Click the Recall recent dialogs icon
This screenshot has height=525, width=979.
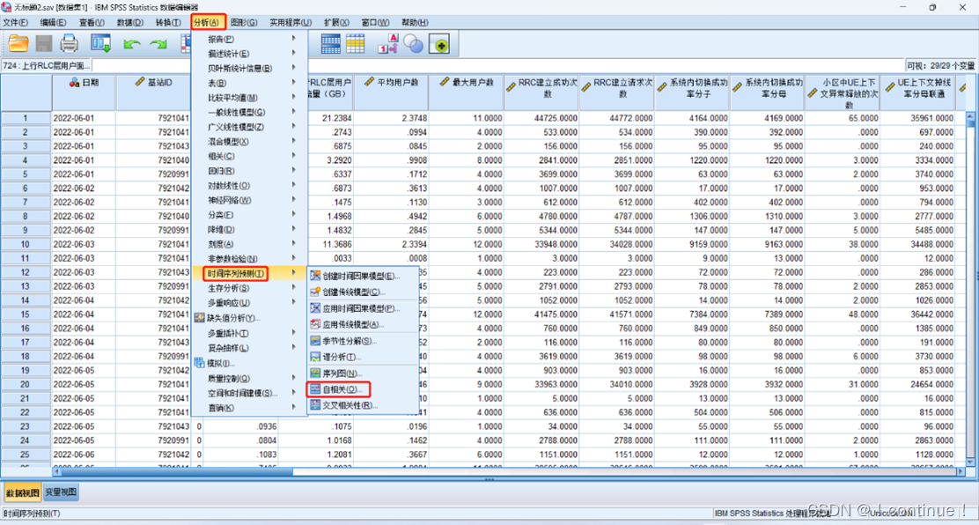point(100,44)
